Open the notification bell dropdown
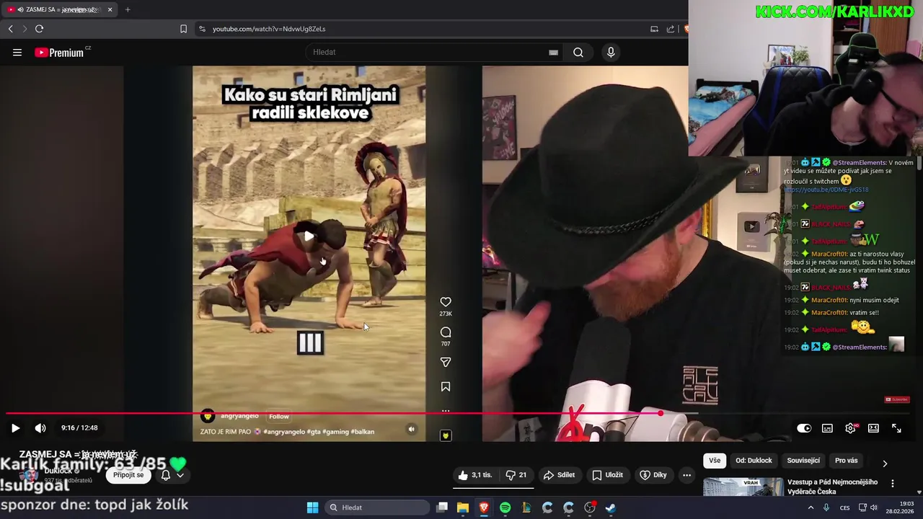Screen dimensions: 923x519 (172, 475)
